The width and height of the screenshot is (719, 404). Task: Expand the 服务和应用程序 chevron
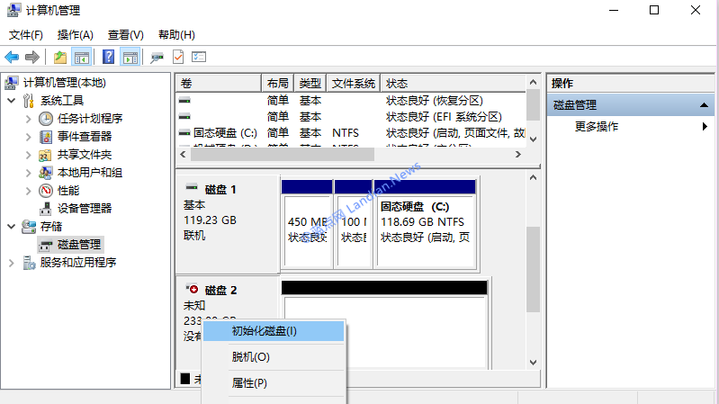[12, 263]
